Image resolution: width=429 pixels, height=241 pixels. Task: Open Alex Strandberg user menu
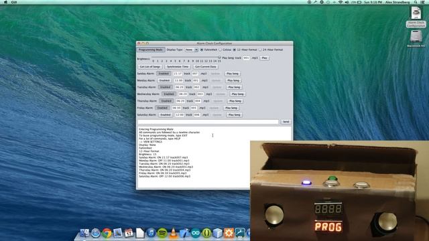coord(397,2)
